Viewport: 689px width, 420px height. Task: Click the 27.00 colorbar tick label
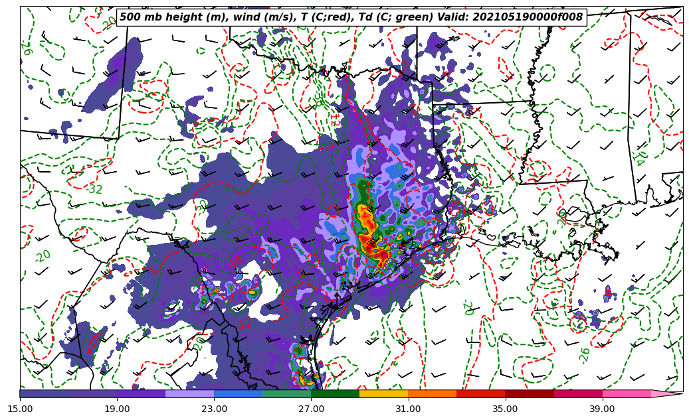point(311,409)
